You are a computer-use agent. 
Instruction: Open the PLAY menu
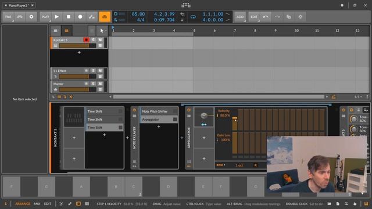click(x=45, y=17)
